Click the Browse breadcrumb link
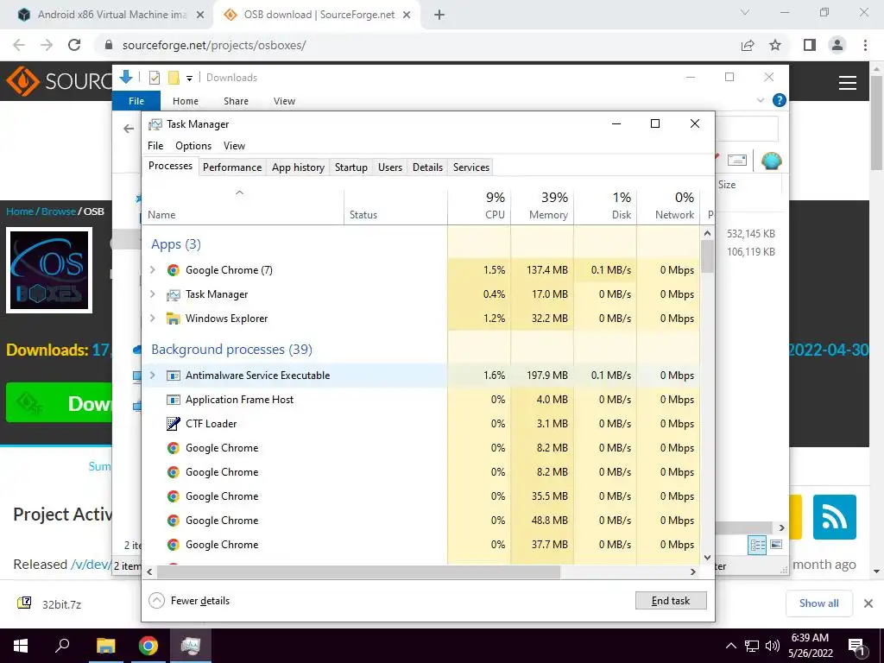884x663 pixels. (58, 212)
